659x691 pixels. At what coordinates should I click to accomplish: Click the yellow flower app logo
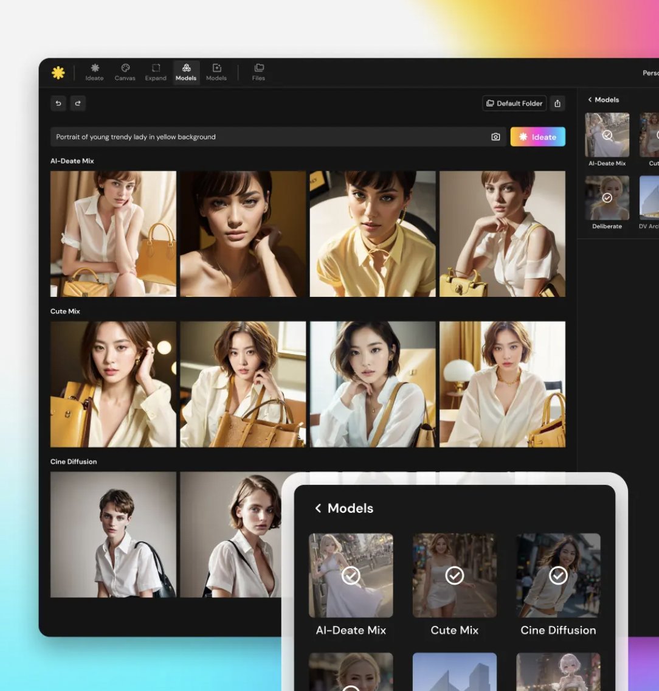click(x=58, y=73)
